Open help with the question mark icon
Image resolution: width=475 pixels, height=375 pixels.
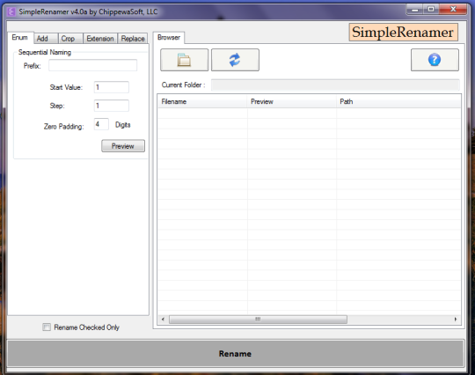point(435,60)
